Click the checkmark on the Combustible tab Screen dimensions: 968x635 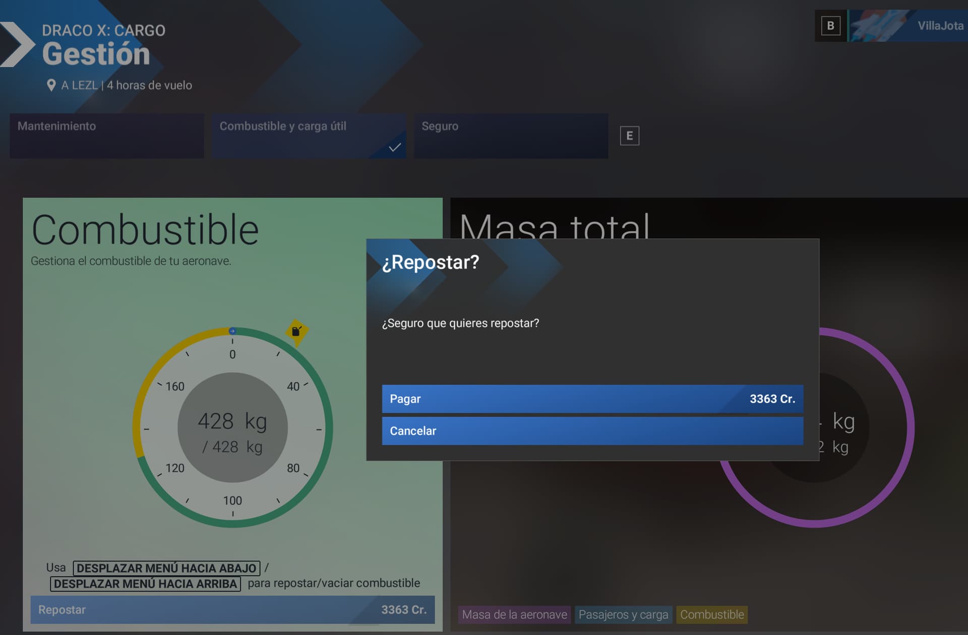pyautogui.click(x=395, y=147)
